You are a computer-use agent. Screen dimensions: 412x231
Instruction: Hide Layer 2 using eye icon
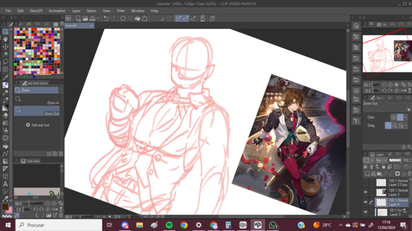(366, 193)
